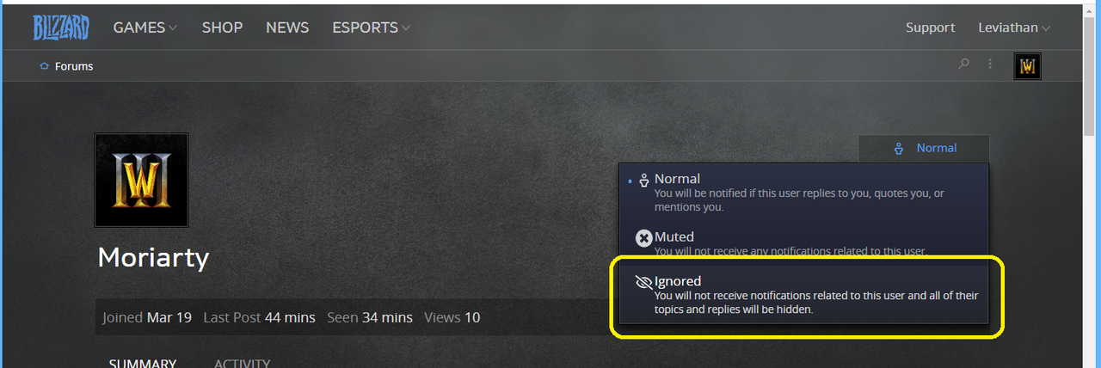Switch to the SUMMARY tab

click(143, 363)
